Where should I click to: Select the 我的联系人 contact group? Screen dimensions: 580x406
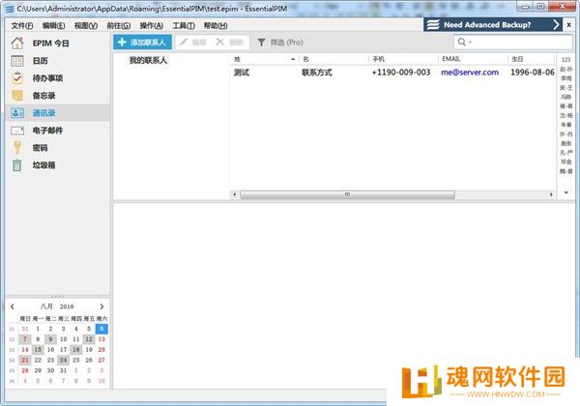coord(148,60)
